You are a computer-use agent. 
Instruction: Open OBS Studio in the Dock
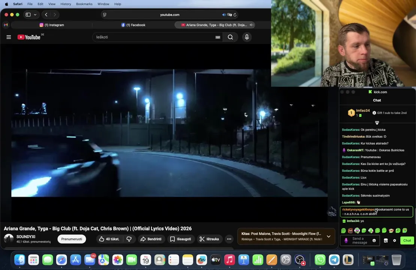[300, 260]
